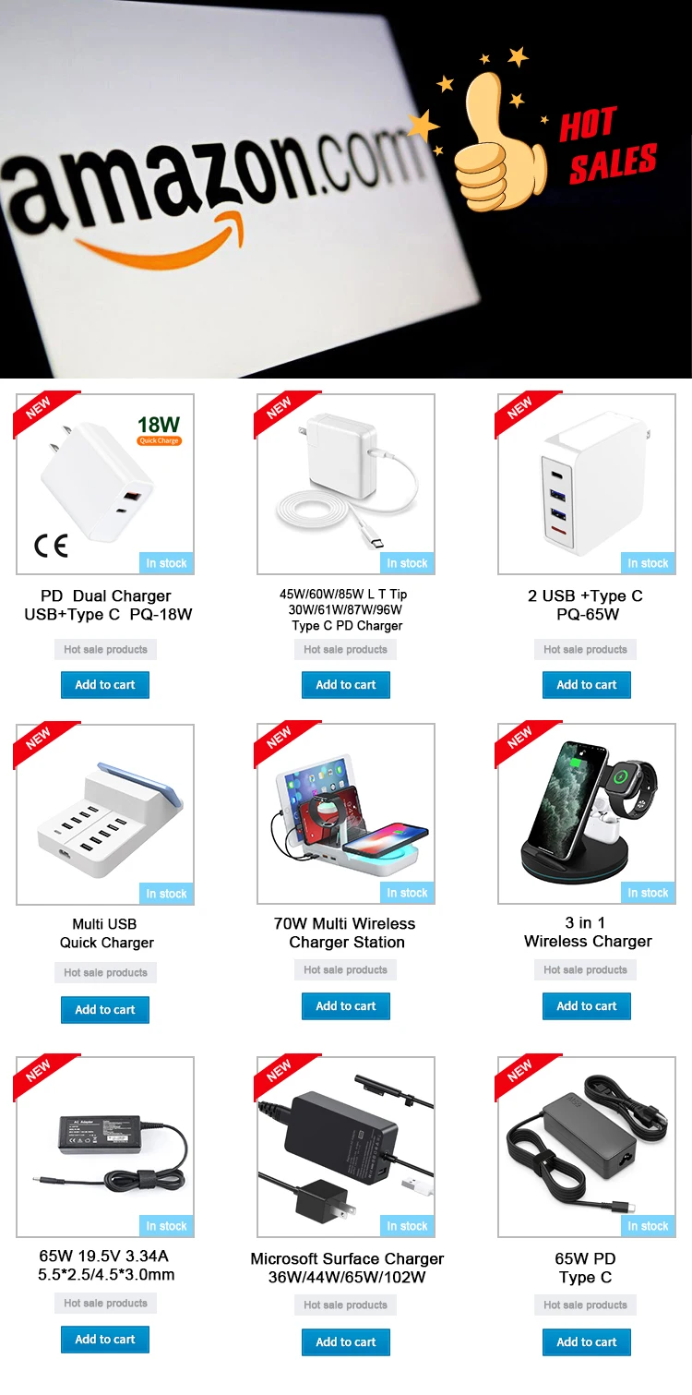Add 2 USB + Type C PQ-65W to cart

point(587,685)
